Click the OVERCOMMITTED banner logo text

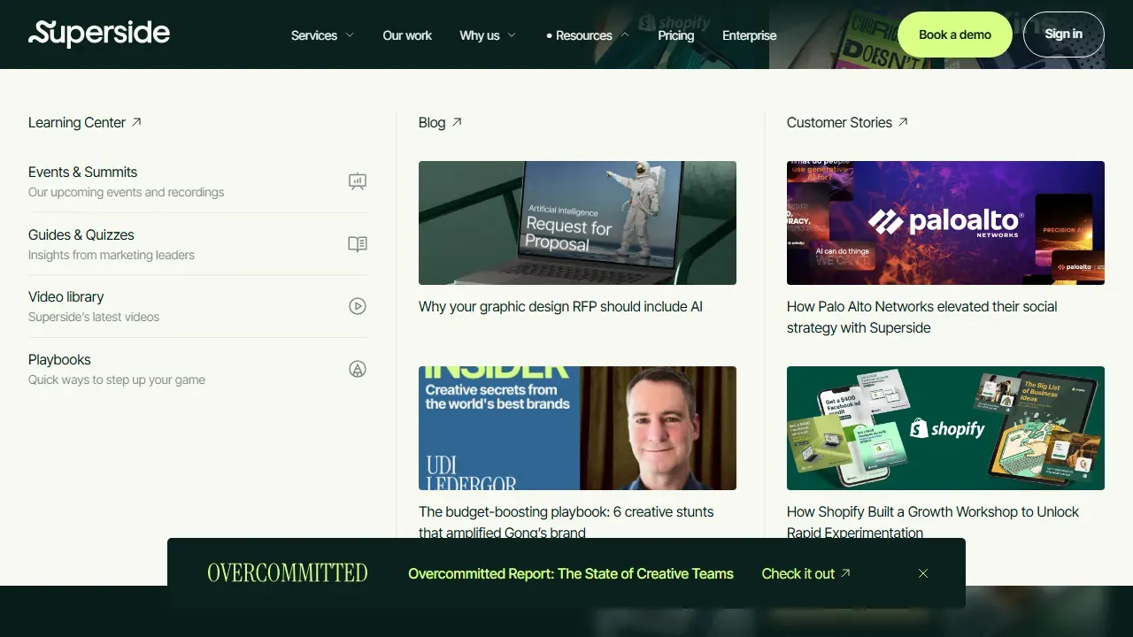tap(288, 573)
